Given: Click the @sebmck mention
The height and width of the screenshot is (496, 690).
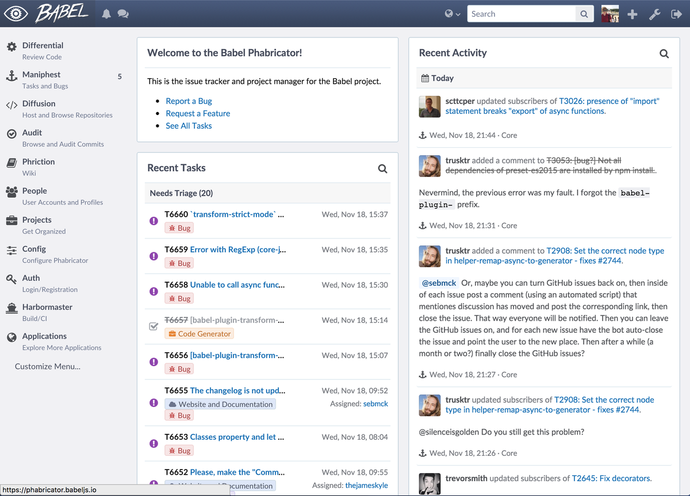Looking at the screenshot, I should pyautogui.click(x=439, y=283).
